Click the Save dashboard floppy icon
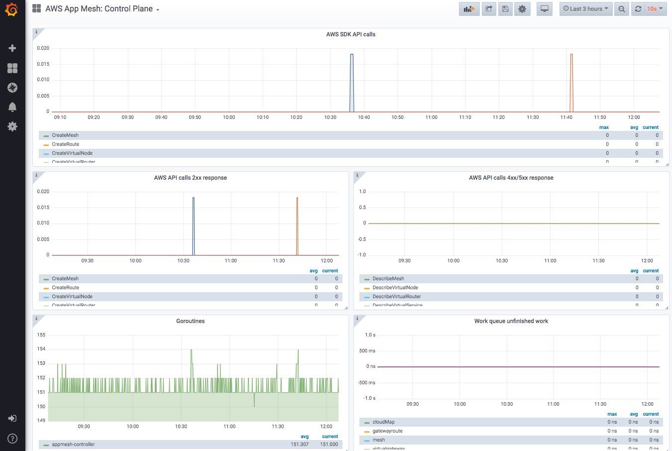This screenshot has width=672, height=451. pos(505,9)
